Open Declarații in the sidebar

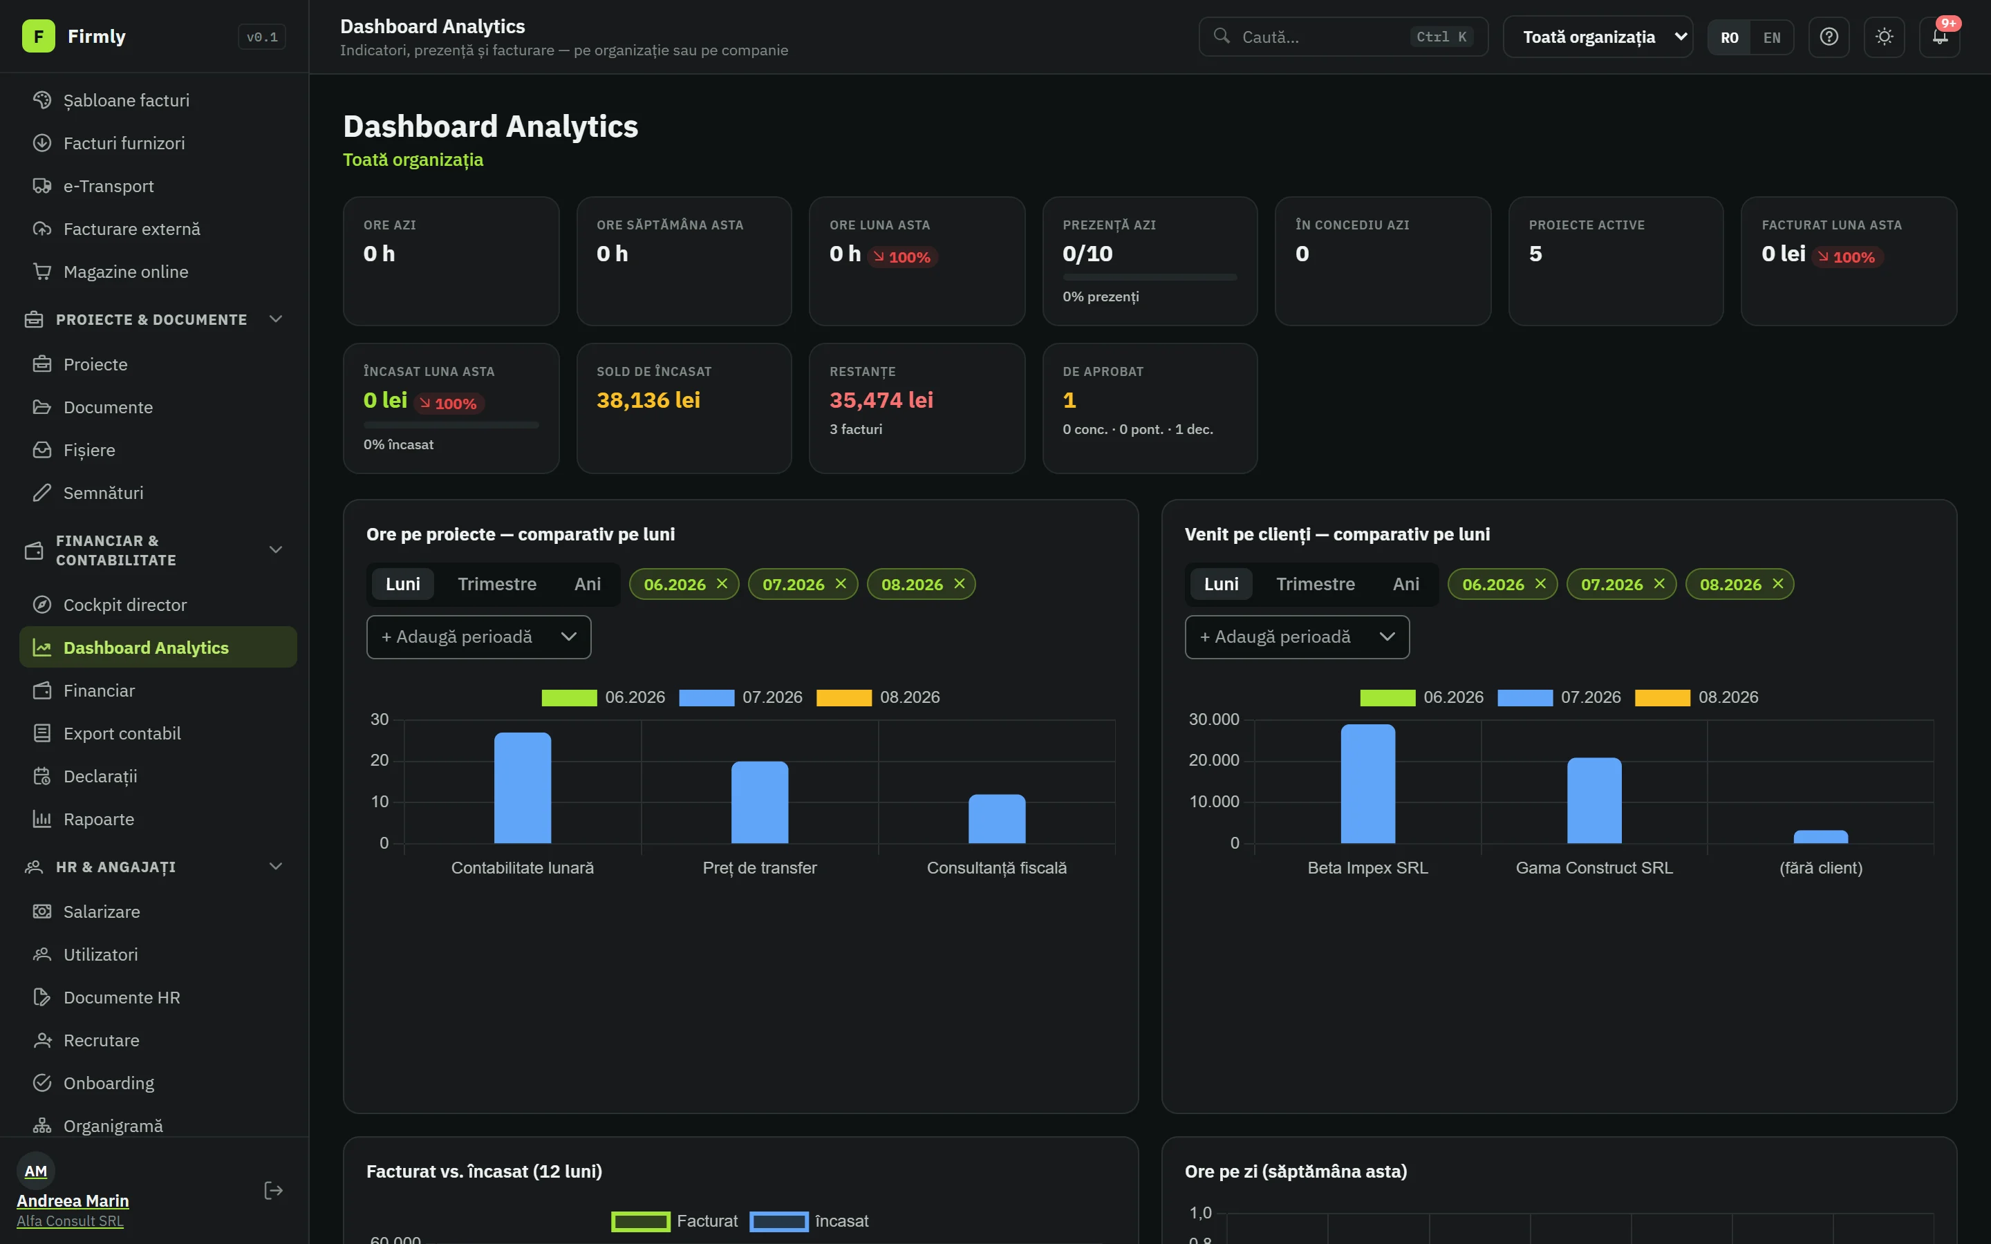pyautogui.click(x=158, y=776)
